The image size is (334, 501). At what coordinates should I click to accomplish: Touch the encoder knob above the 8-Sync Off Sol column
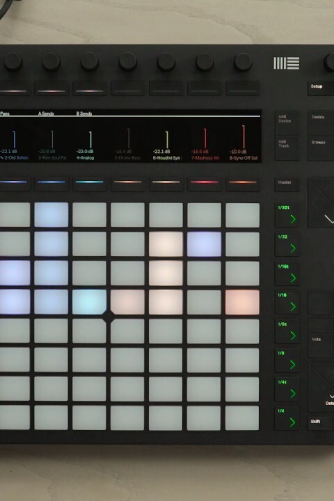pos(243,62)
